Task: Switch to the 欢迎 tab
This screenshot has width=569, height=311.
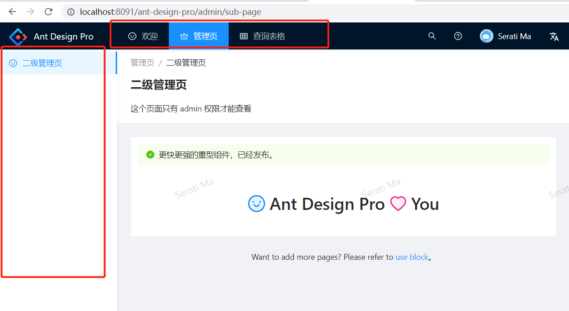Action: 145,36
